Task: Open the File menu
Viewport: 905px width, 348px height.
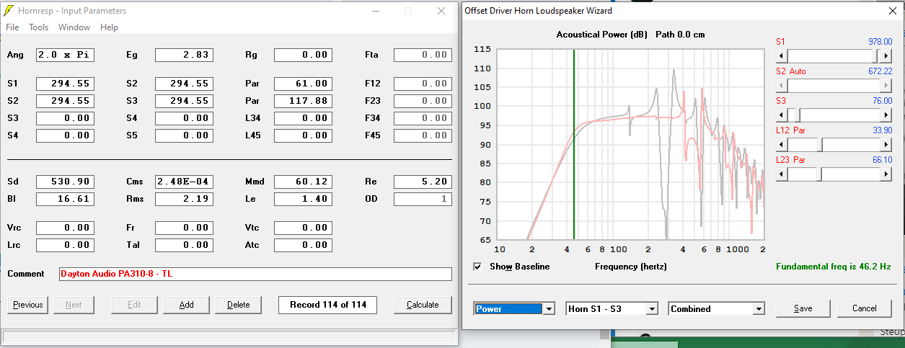Action: point(12,27)
